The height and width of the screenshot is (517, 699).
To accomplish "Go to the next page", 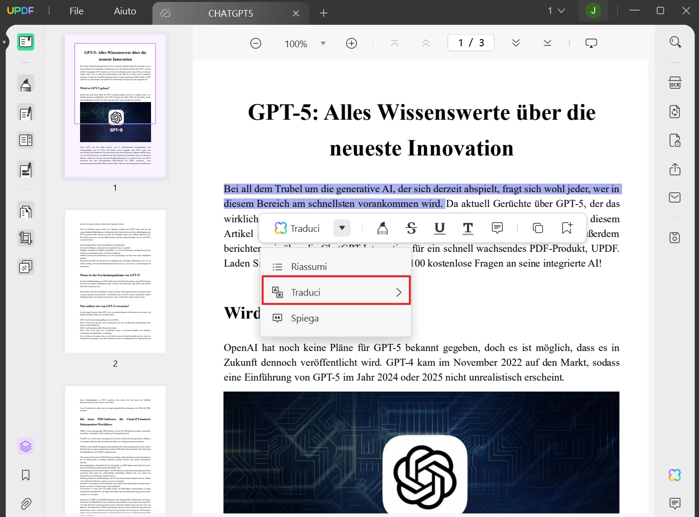I will point(516,43).
